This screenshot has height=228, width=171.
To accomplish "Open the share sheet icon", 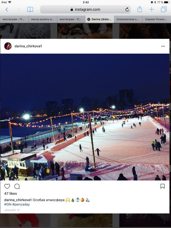I will coord(140,9).
